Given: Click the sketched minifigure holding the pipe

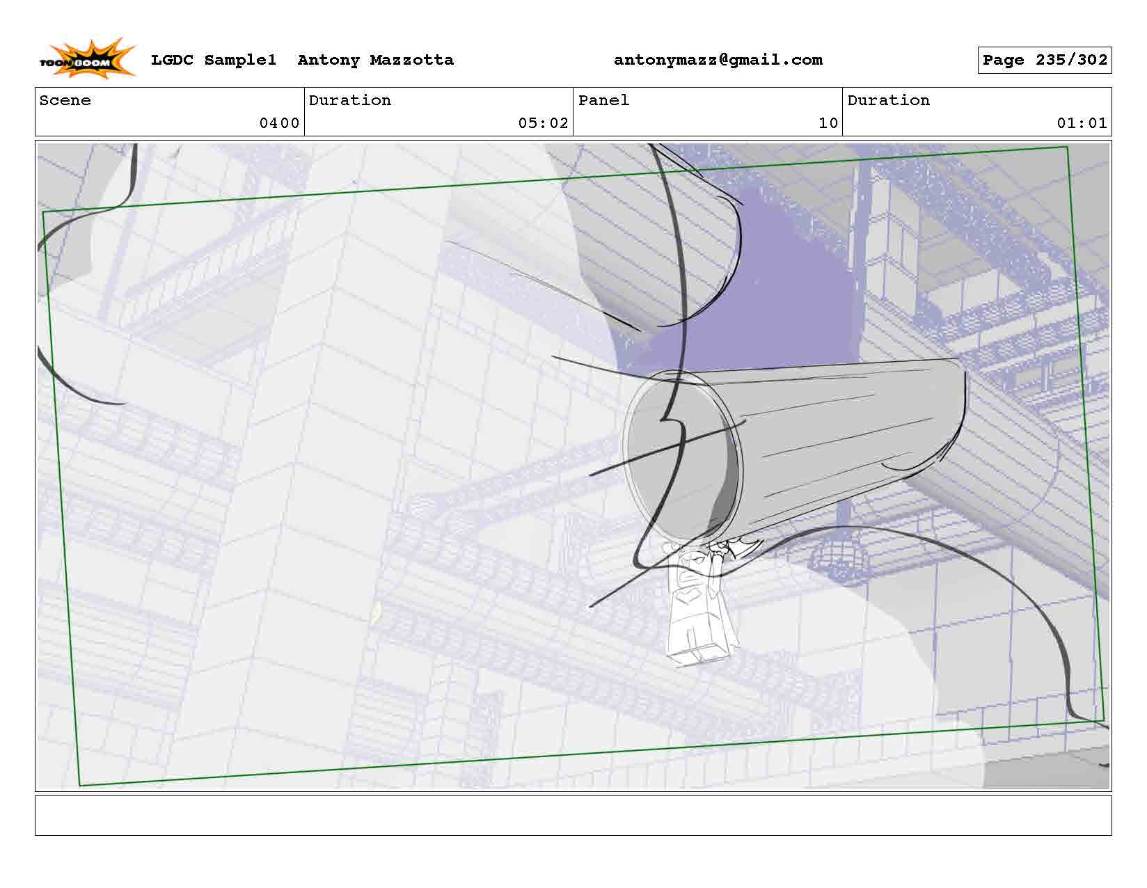Looking at the screenshot, I should (702, 603).
